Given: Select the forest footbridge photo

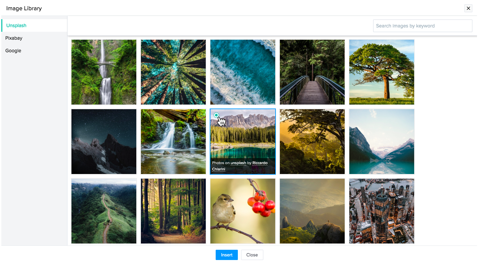Looking at the screenshot, I should (x=312, y=72).
